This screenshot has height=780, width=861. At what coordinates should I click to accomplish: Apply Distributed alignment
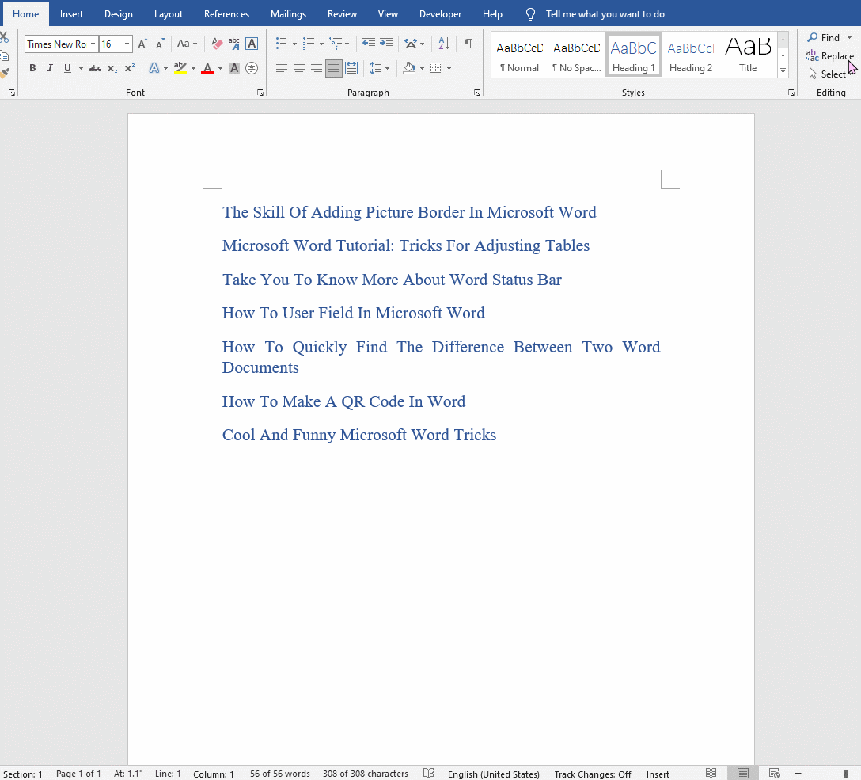pyautogui.click(x=352, y=68)
